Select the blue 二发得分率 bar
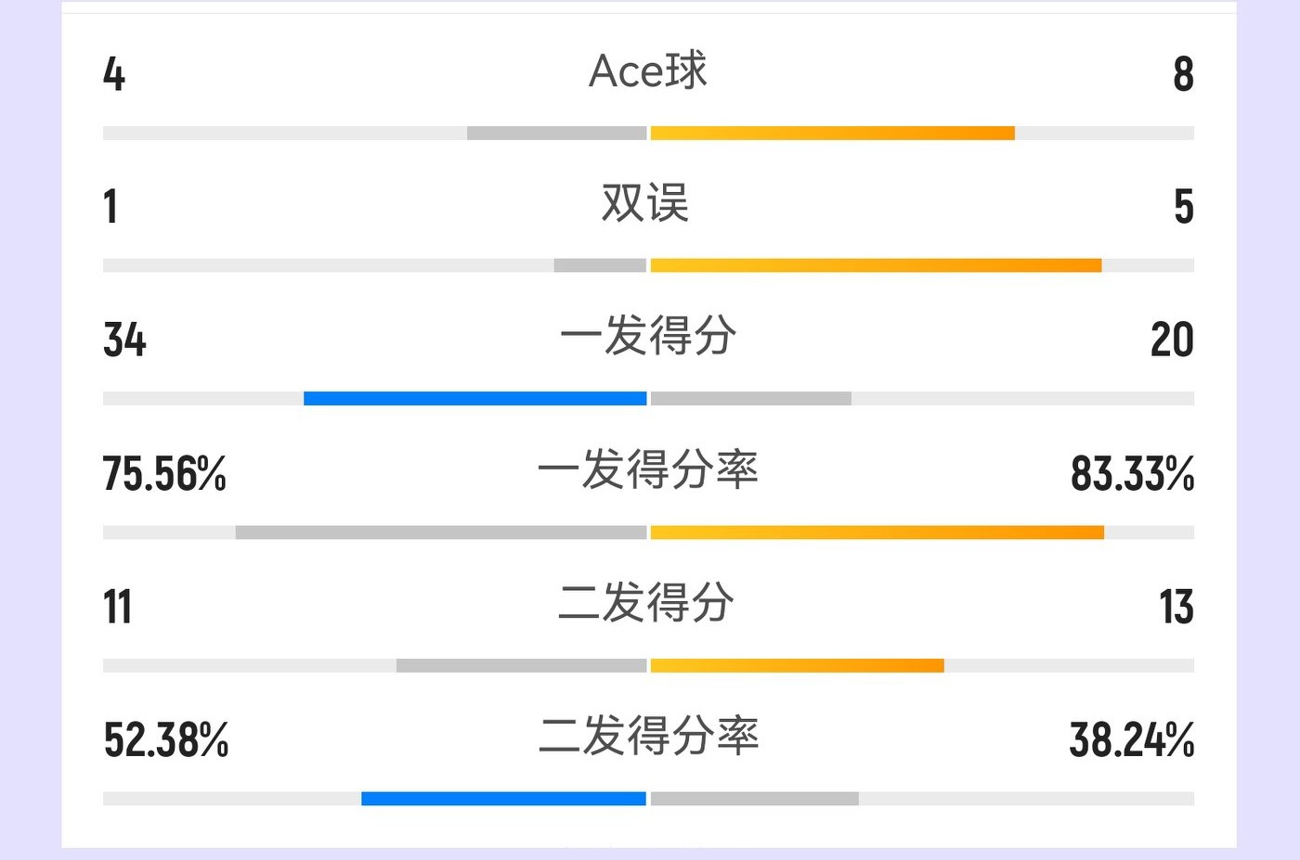The image size is (1300, 860). (503, 799)
